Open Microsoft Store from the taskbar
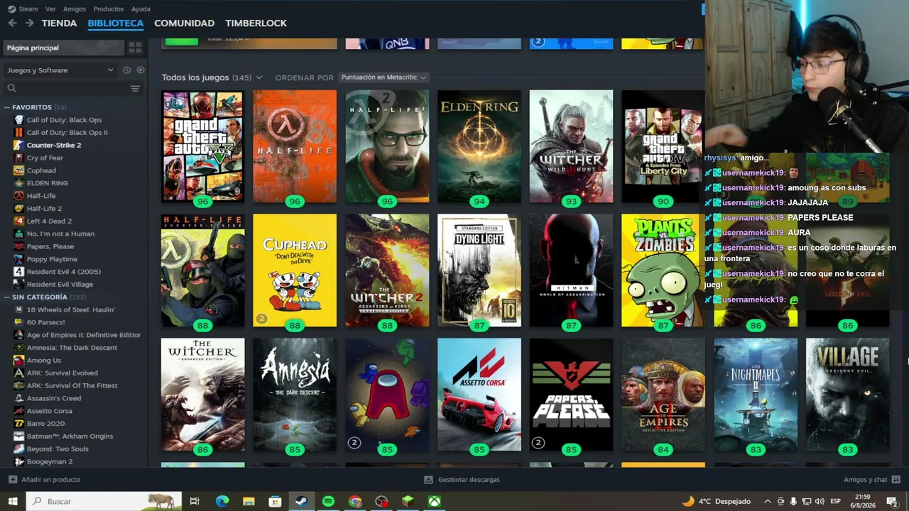 [275, 501]
